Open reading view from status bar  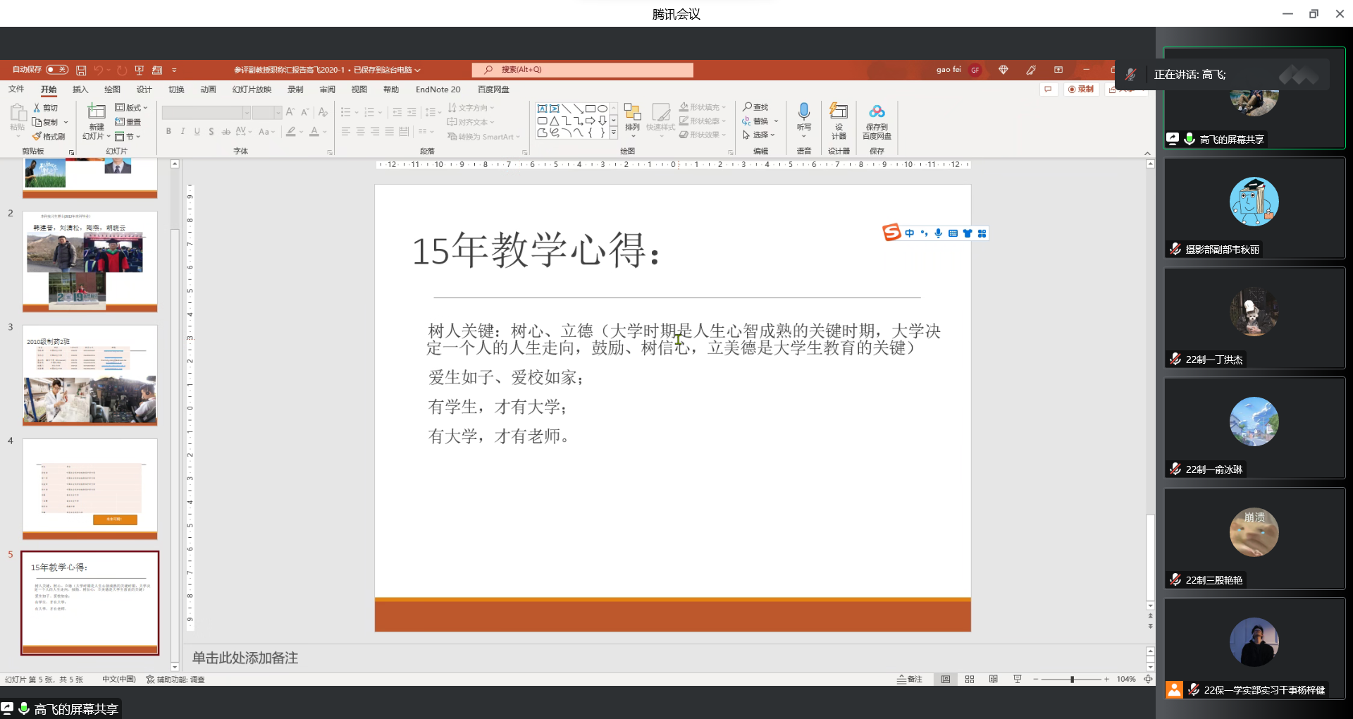pos(993,679)
